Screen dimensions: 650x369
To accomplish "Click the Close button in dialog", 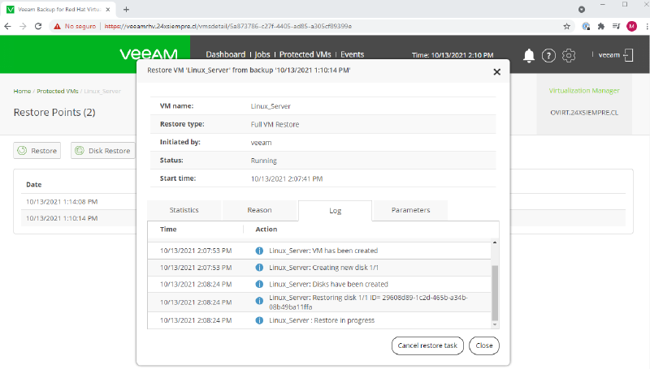I will pyautogui.click(x=484, y=345).
